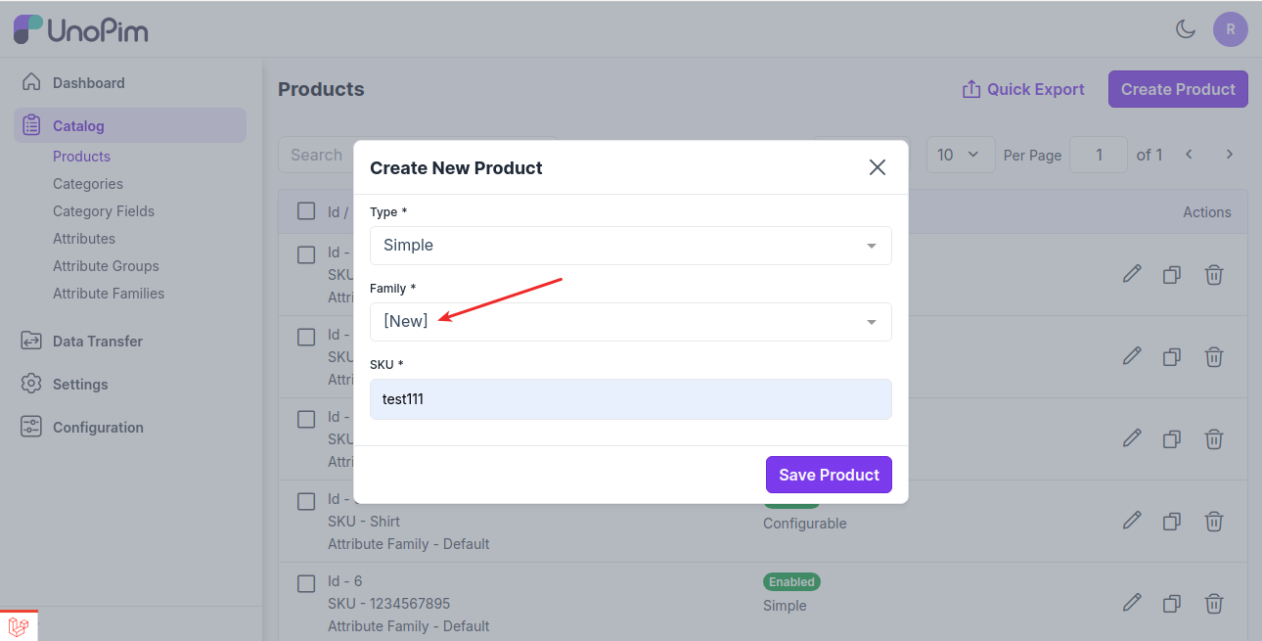
Task: Toggle dark mode moon icon
Action: click(x=1186, y=29)
